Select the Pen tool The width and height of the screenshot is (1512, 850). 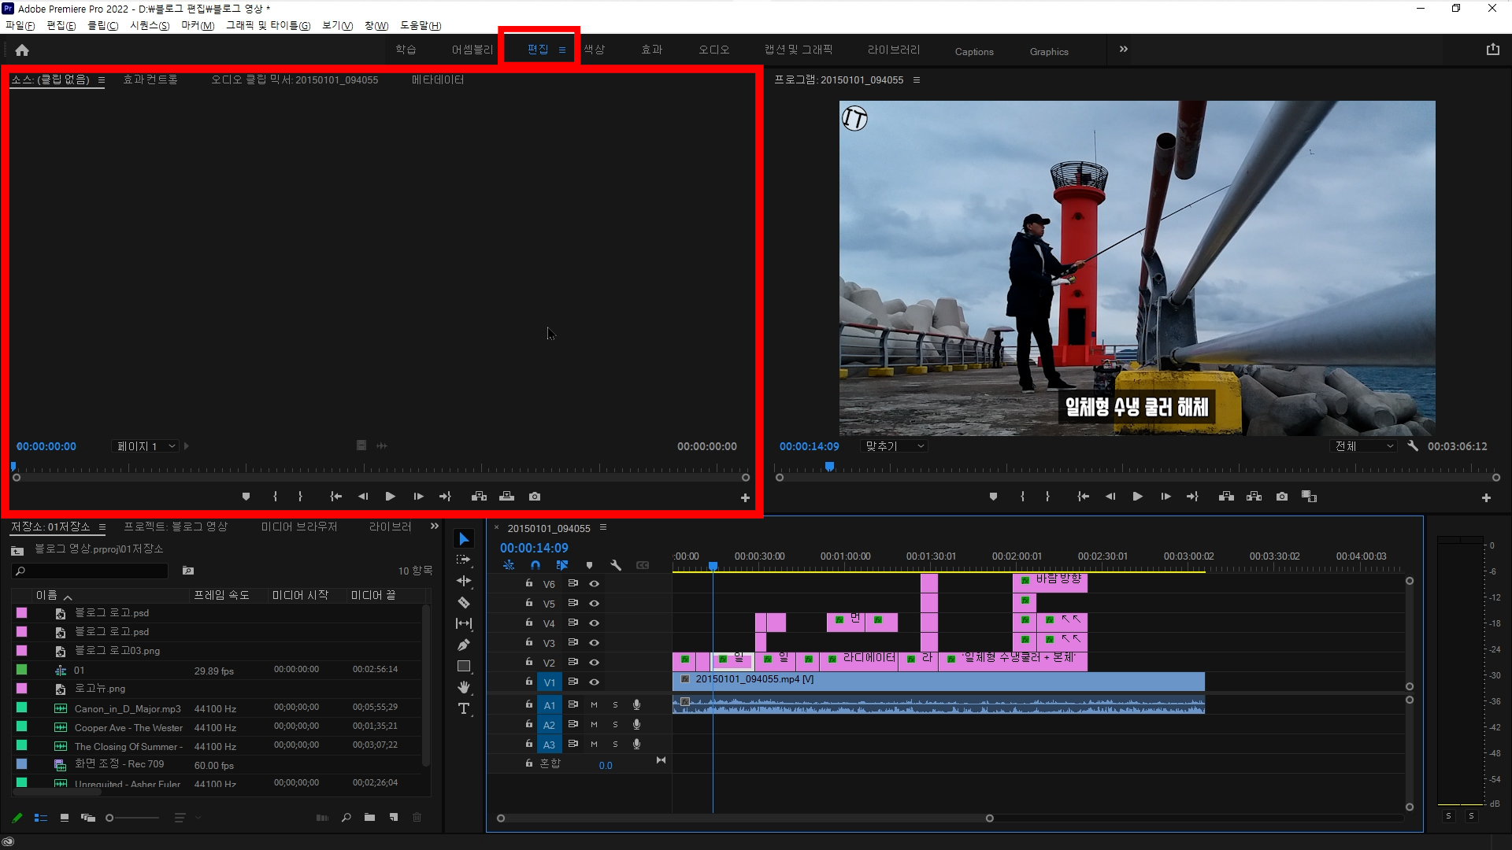[464, 645]
